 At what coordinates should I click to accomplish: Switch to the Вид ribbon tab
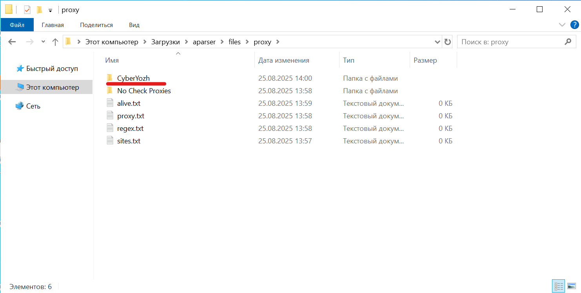[134, 25]
